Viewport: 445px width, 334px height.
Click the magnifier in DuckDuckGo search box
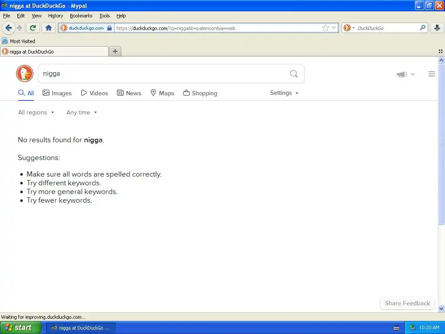(x=294, y=74)
